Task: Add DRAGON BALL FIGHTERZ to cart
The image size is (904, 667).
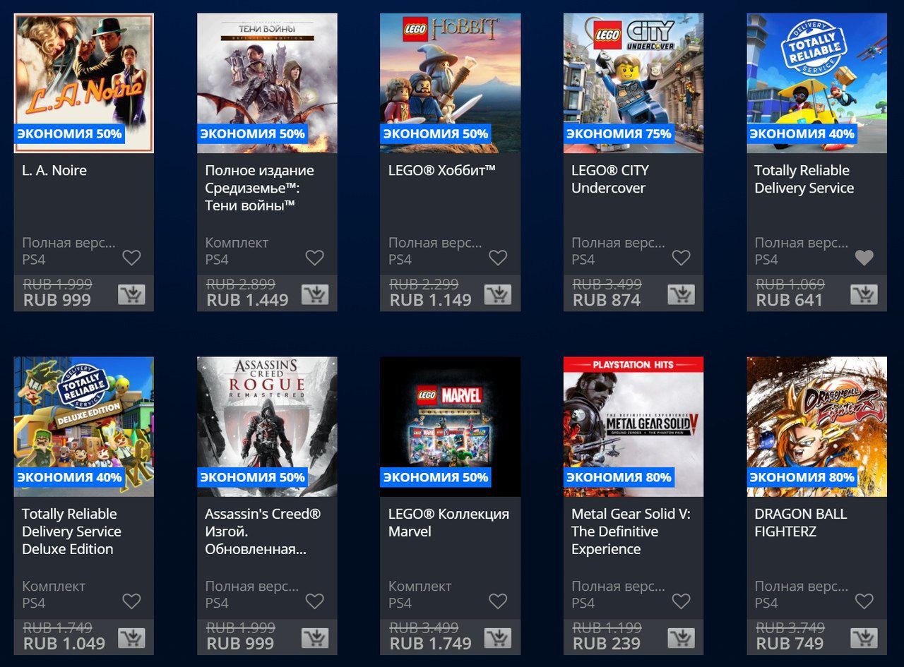Action: point(864,638)
